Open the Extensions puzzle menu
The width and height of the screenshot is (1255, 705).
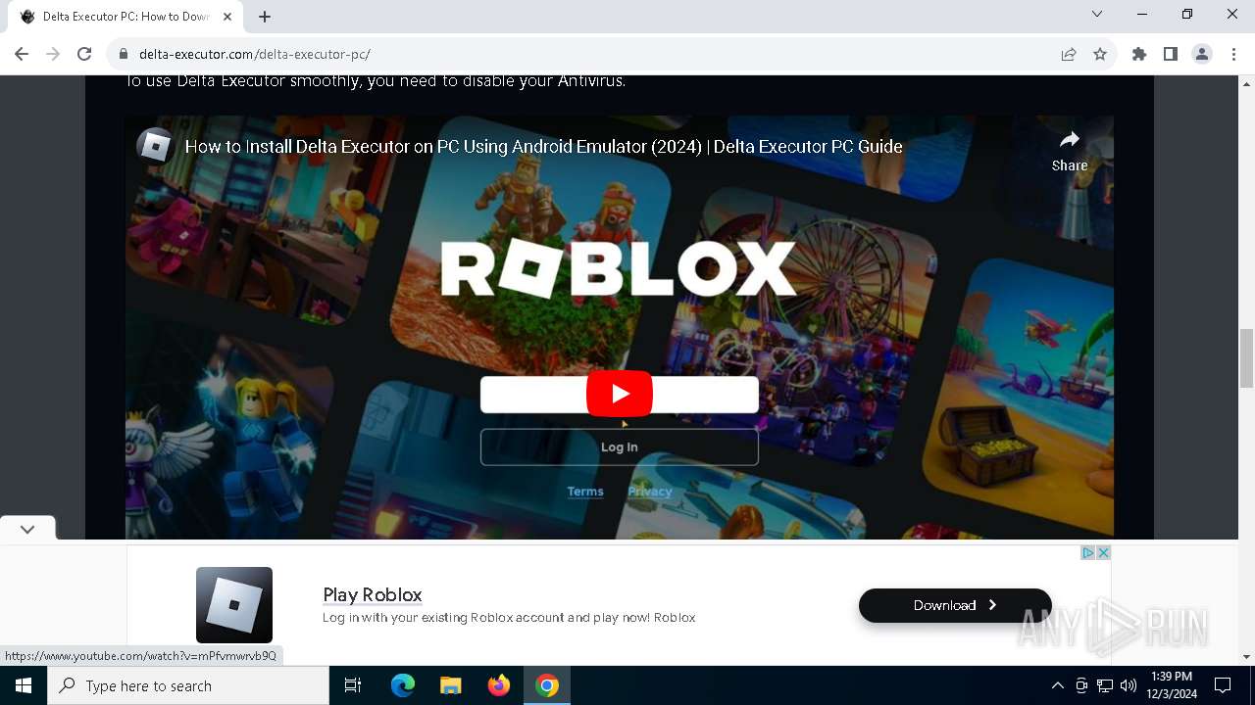pyautogui.click(x=1139, y=55)
